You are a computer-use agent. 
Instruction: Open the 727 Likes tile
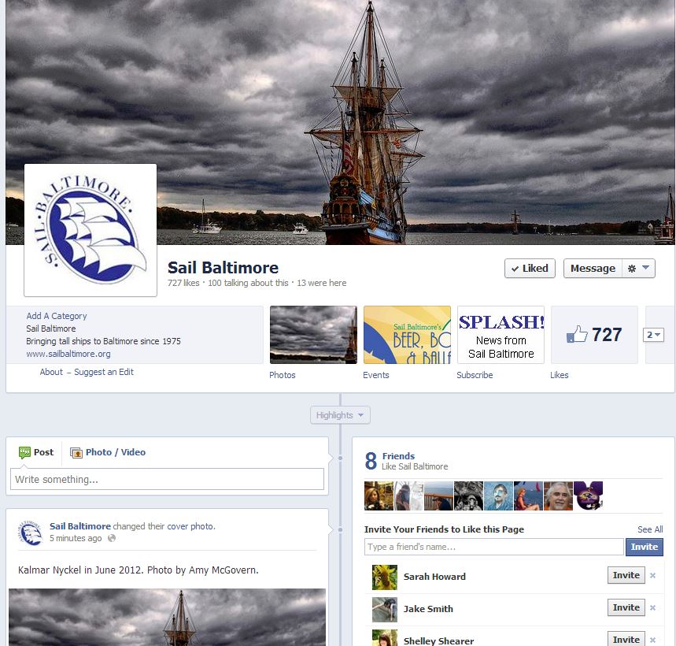pyautogui.click(x=594, y=335)
